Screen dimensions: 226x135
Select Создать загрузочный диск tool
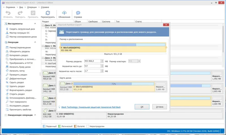22,29
